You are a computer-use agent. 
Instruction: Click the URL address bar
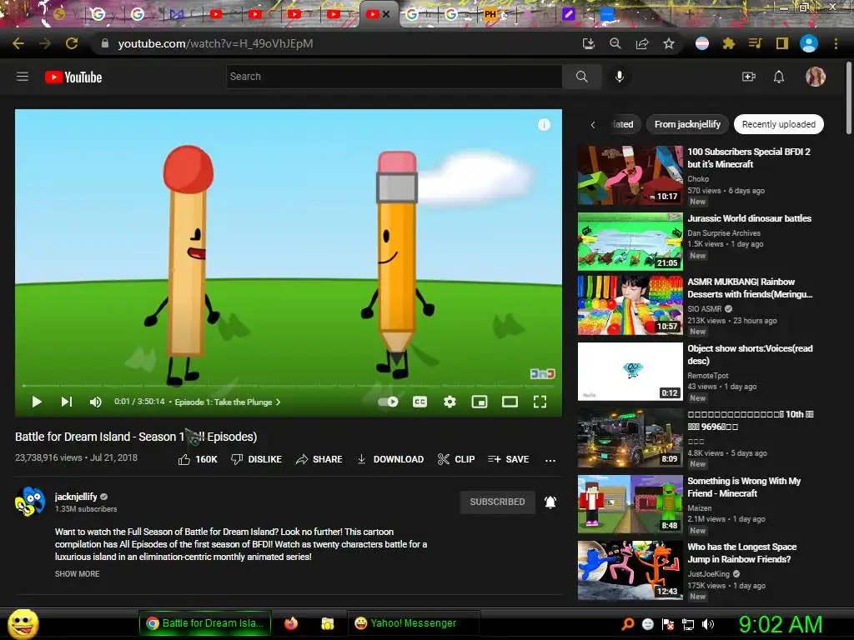(x=338, y=43)
